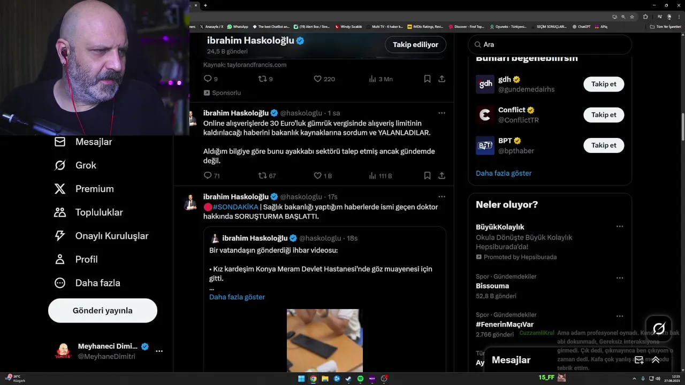Toggle Takip ediliyor for ibrahim Haskoloğlu
This screenshot has width=685, height=385.
pyautogui.click(x=415, y=44)
